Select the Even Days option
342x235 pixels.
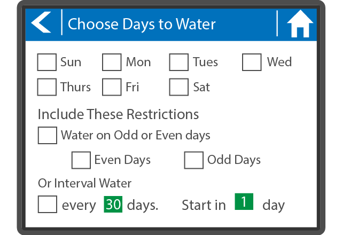tap(81, 160)
